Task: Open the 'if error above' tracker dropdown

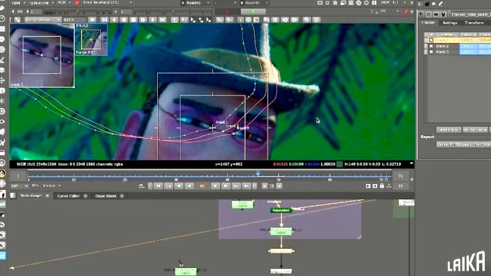Action: (43, 20)
